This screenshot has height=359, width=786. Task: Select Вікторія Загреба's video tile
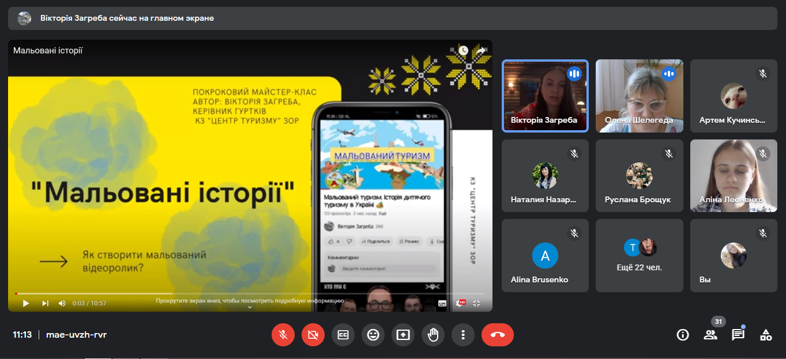(x=545, y=96)
